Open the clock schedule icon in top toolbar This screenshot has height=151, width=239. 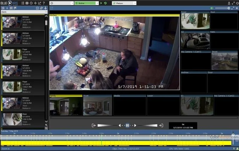31,3
